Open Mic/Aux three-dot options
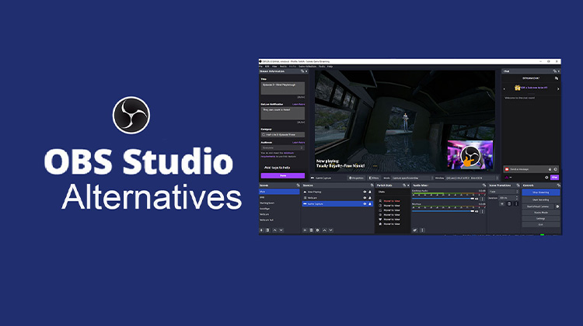The width and height of the screenshot is (583, 326). 483,211
